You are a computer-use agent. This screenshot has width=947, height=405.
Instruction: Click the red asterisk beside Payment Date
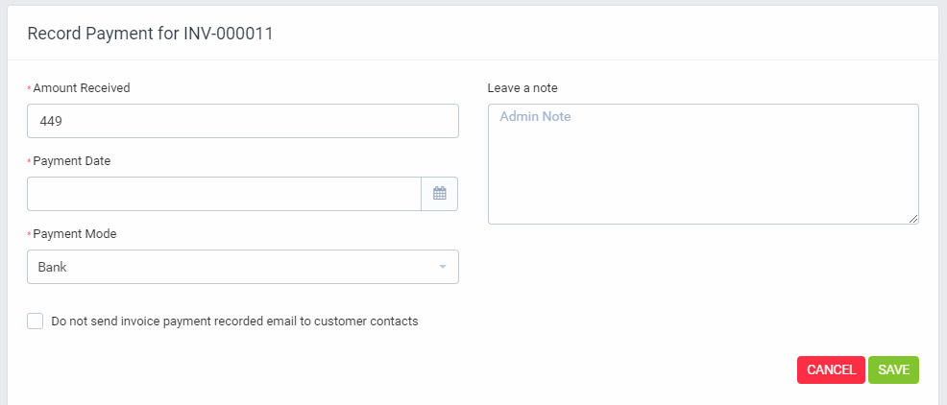pos(30,161)
